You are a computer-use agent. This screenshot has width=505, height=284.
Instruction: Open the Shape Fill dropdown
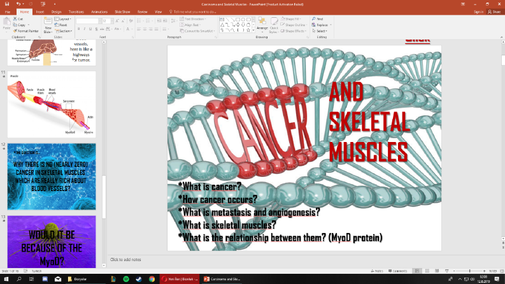[291, 19]
